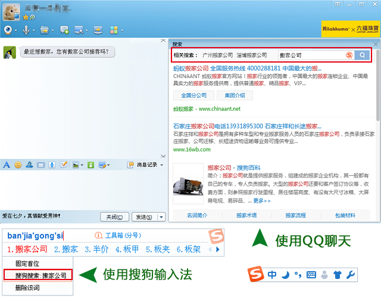This screenshot has width=381, height=298.
Task: Open the handwriting input icon
Action: (x=64, y=165)
